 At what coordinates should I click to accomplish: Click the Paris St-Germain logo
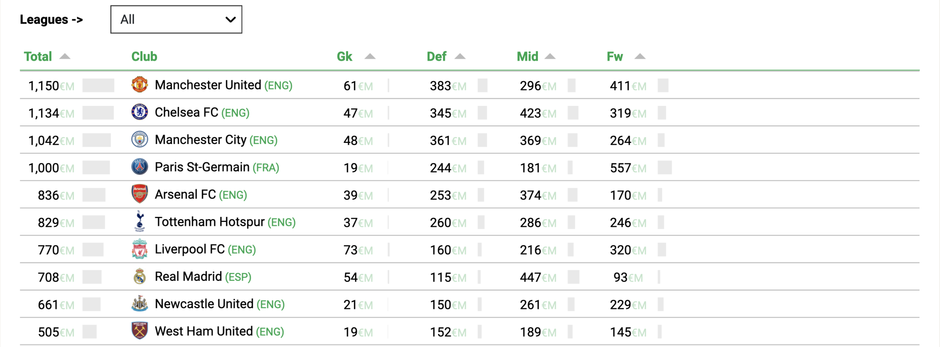pos(140,167)
